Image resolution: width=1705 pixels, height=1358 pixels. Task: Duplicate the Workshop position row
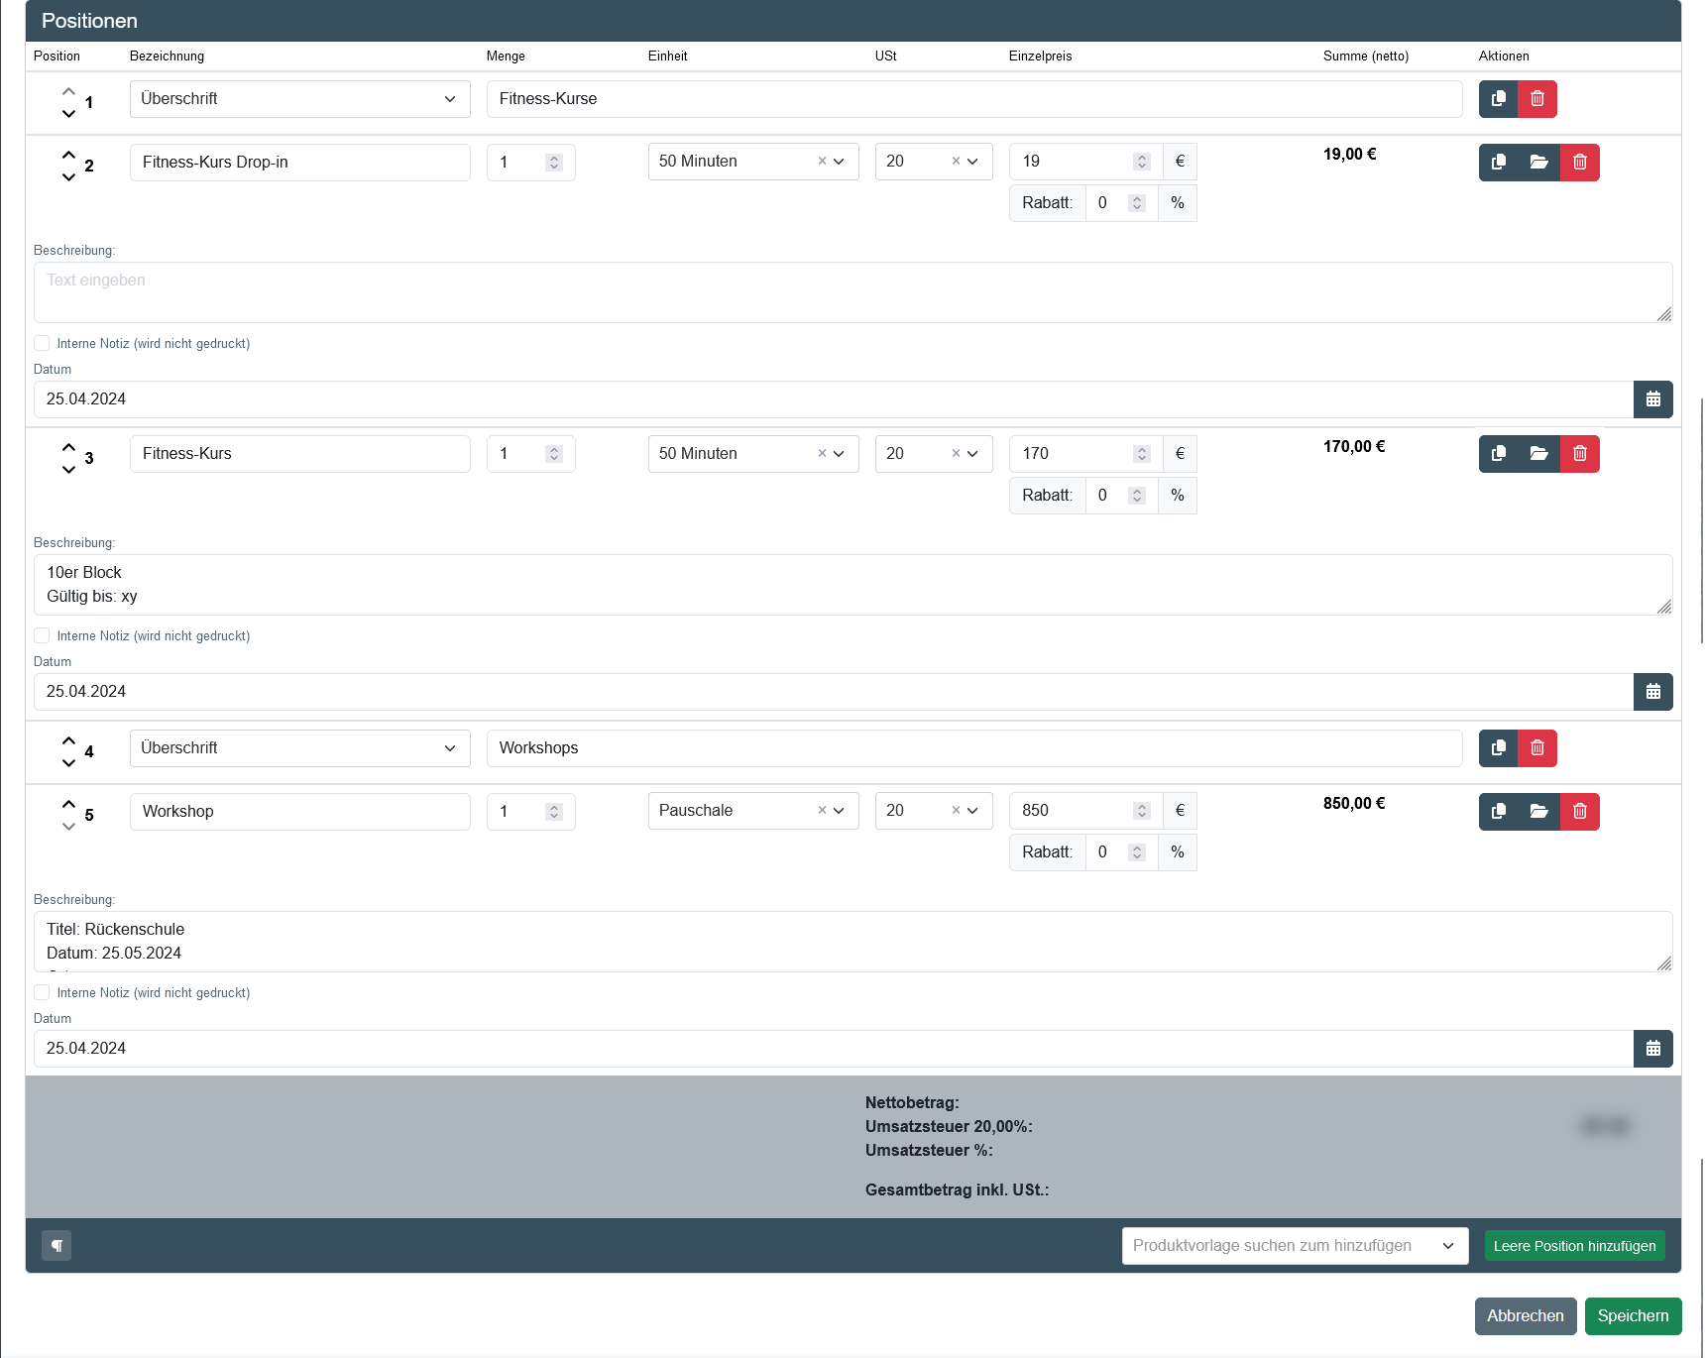pos(1498,812)
